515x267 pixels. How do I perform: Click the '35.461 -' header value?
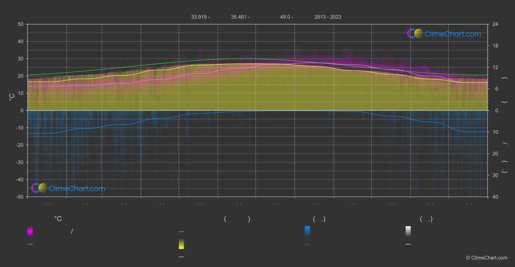240,17
